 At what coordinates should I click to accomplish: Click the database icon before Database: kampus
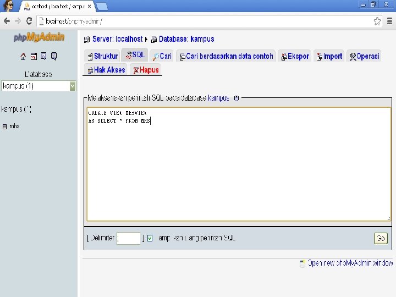click(154, 40)
